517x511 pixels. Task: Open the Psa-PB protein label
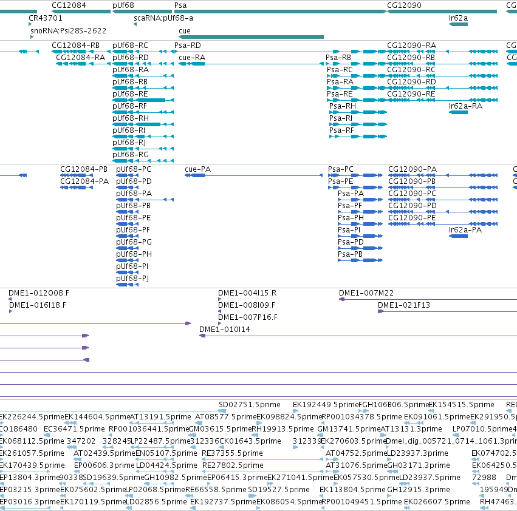click(x=350, y=254)
